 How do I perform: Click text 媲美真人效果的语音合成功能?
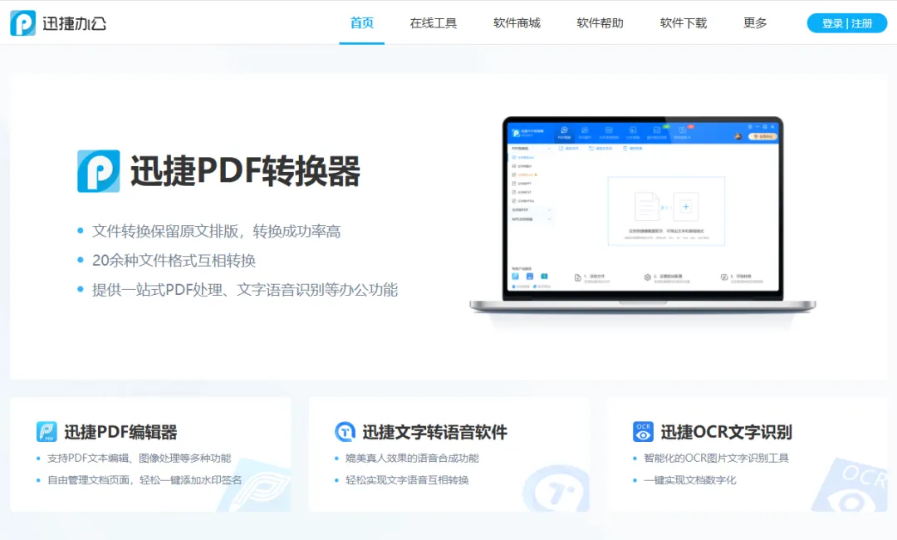click(x=412, y=459)
